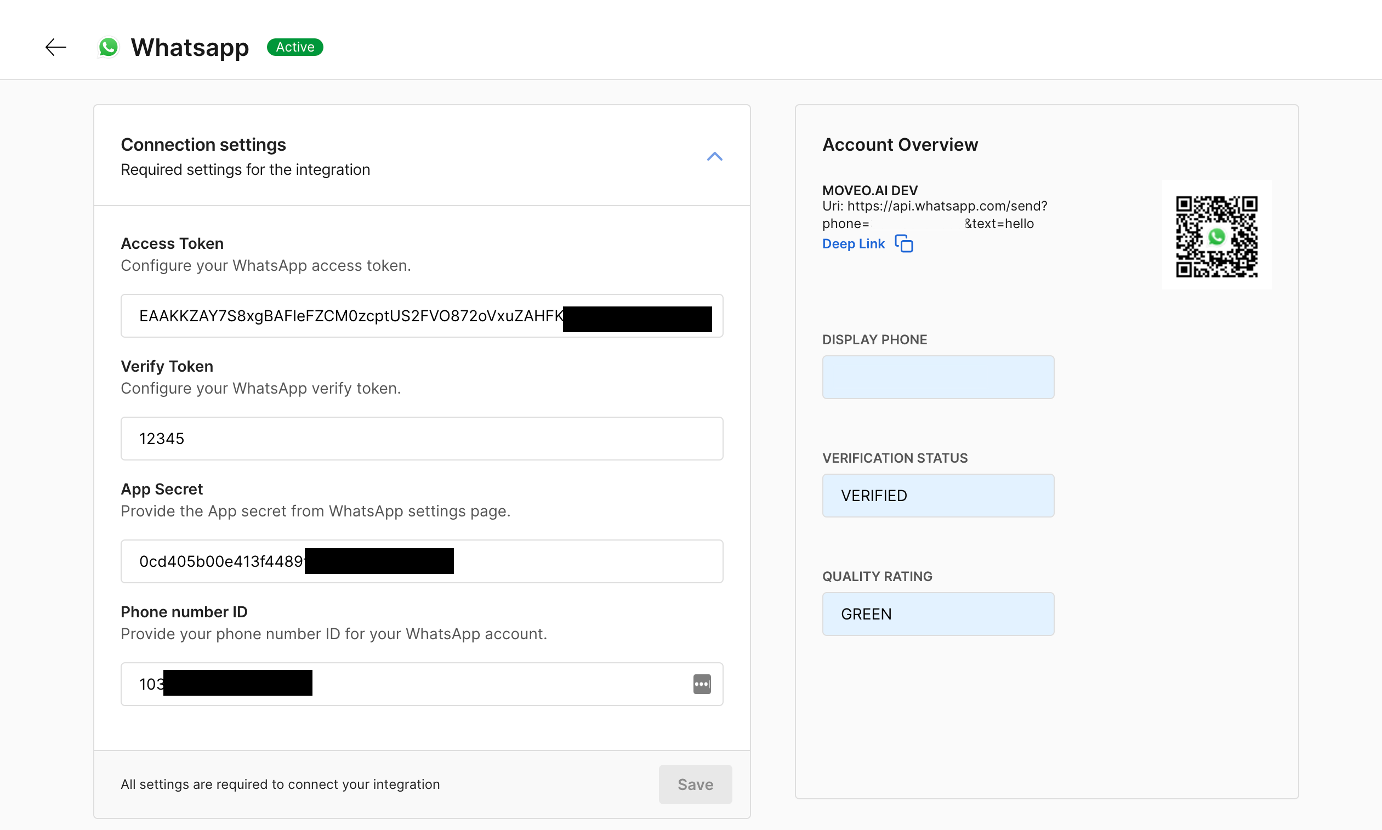The image size is (1382, 830).
Task: Click the MOVEO.AI DEV account name
Action: tap(869, 190)
